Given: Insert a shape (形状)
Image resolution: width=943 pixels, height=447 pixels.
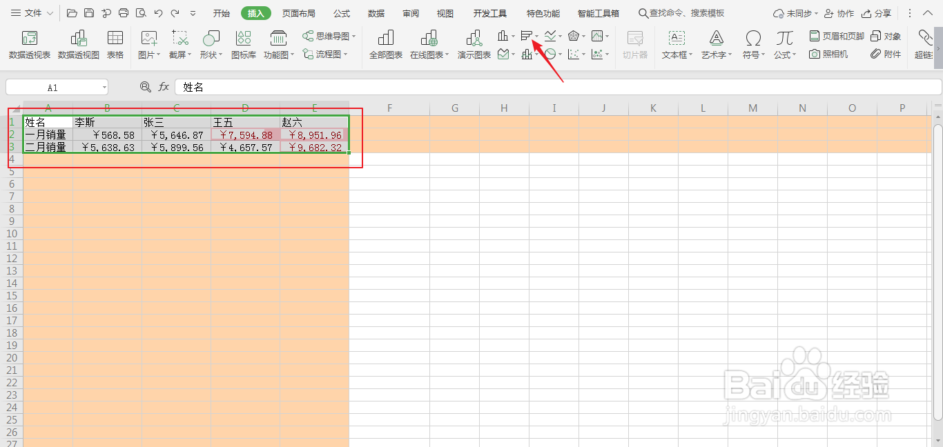Looking at the screenshot, I should pyautogui.click(x=211, y=44).
